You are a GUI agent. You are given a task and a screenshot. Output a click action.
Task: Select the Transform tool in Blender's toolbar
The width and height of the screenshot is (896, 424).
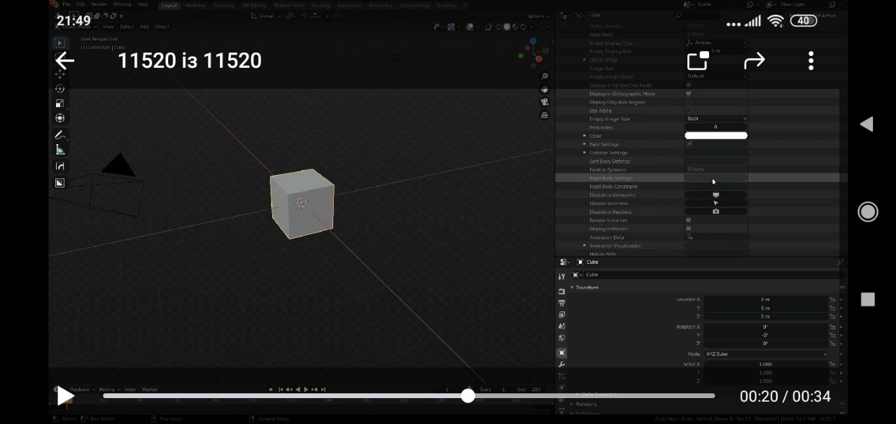pyautogui.click(x=59, y=118)
